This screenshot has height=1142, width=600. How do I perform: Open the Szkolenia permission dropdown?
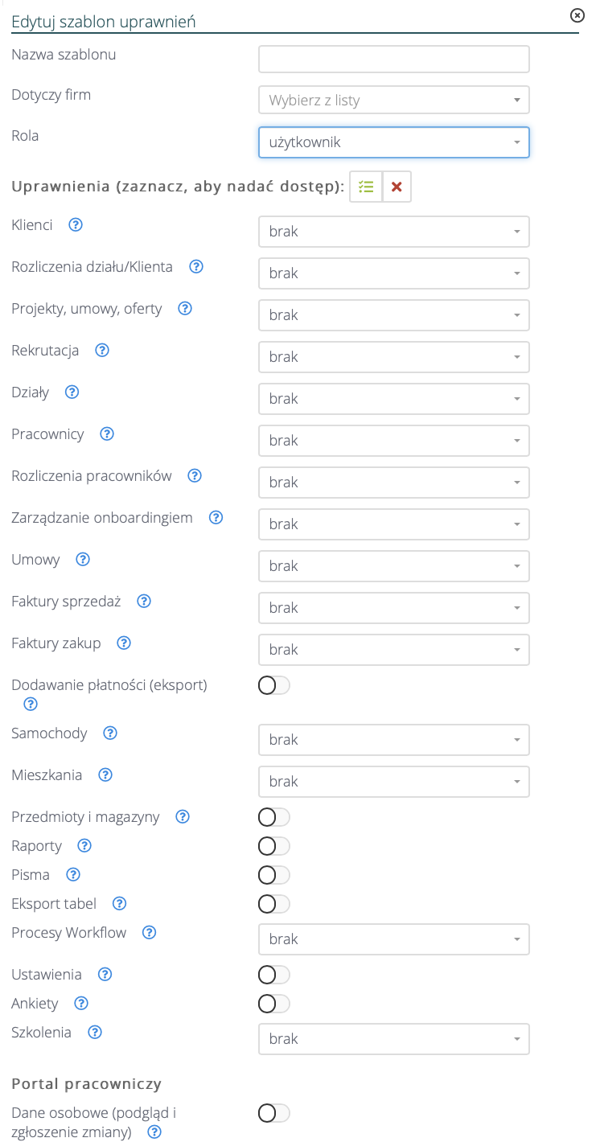pyautogui.click(x=393, y=1039)
